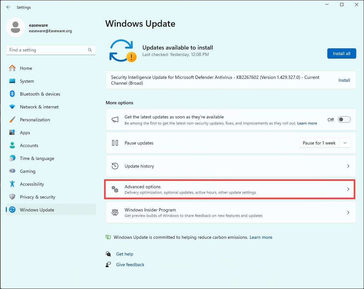Click the green leaf carbon emissions icon
Viewport: 364px width, 289px height.
pyautogui.click(x=108, y=237)
